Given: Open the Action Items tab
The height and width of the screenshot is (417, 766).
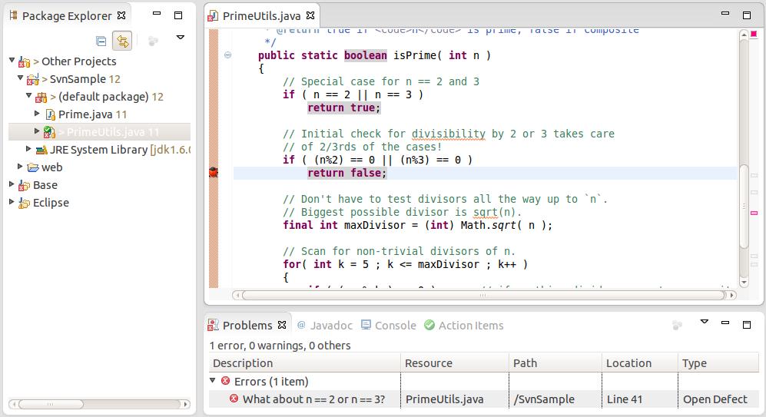Looking at the screenshot, I should tap(470, 325).
